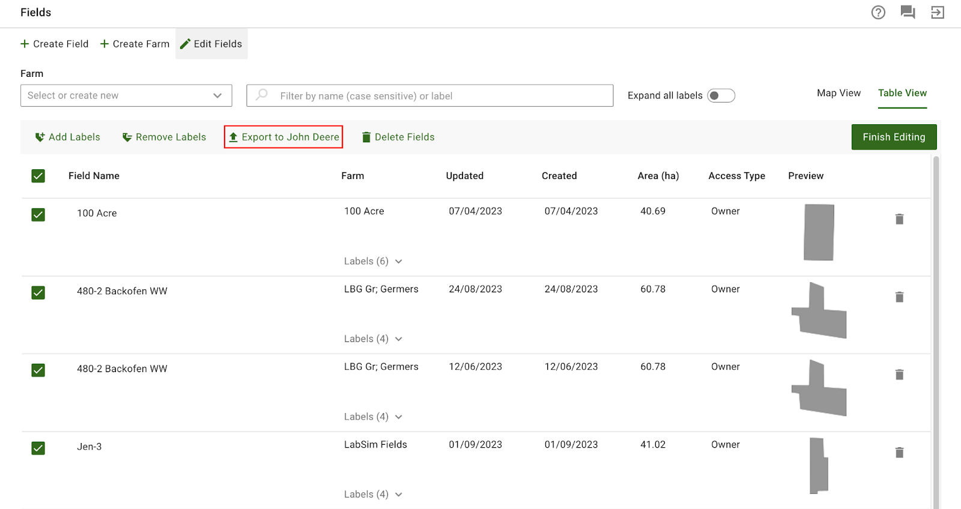Click Export to John Deere
The image size is (961, 509).
283,137
